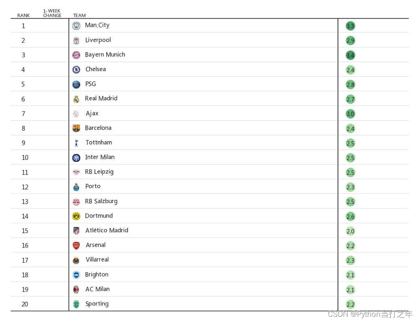419x322 pixels.
Task: Click the 1-WEEK CHANGE column header
Action: click(52, 13)
